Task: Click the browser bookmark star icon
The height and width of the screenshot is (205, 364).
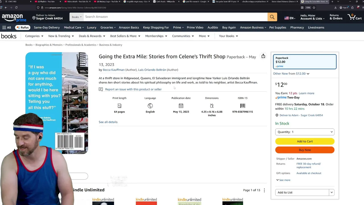Action: point(314,7)
